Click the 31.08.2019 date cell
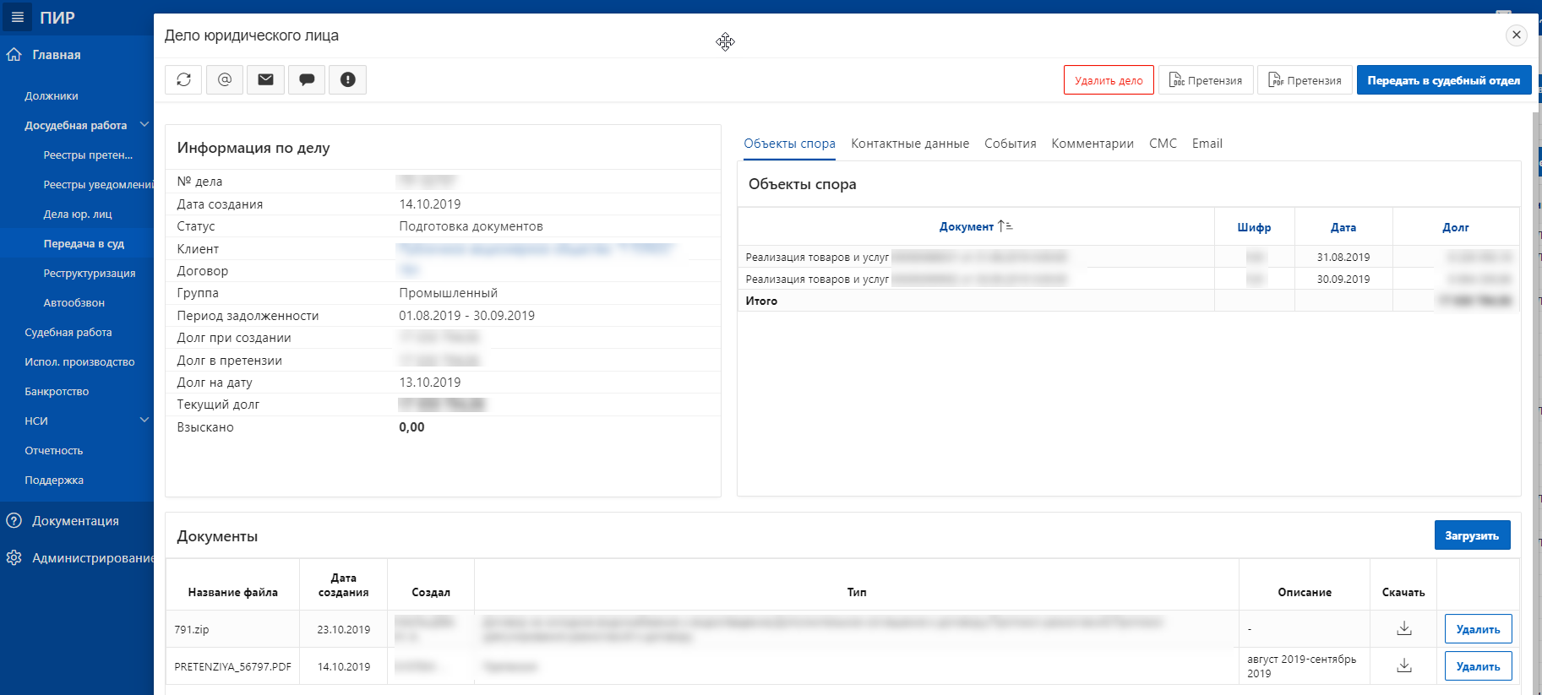The width and height of the screenshot is (1542, 695). (1343, 257)
